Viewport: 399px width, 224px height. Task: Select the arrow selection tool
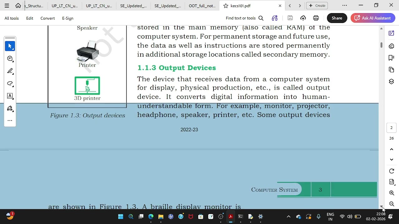tap(10, 46)
